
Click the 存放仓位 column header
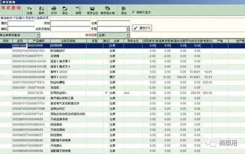pyautogui.click(x=133, y=41)
